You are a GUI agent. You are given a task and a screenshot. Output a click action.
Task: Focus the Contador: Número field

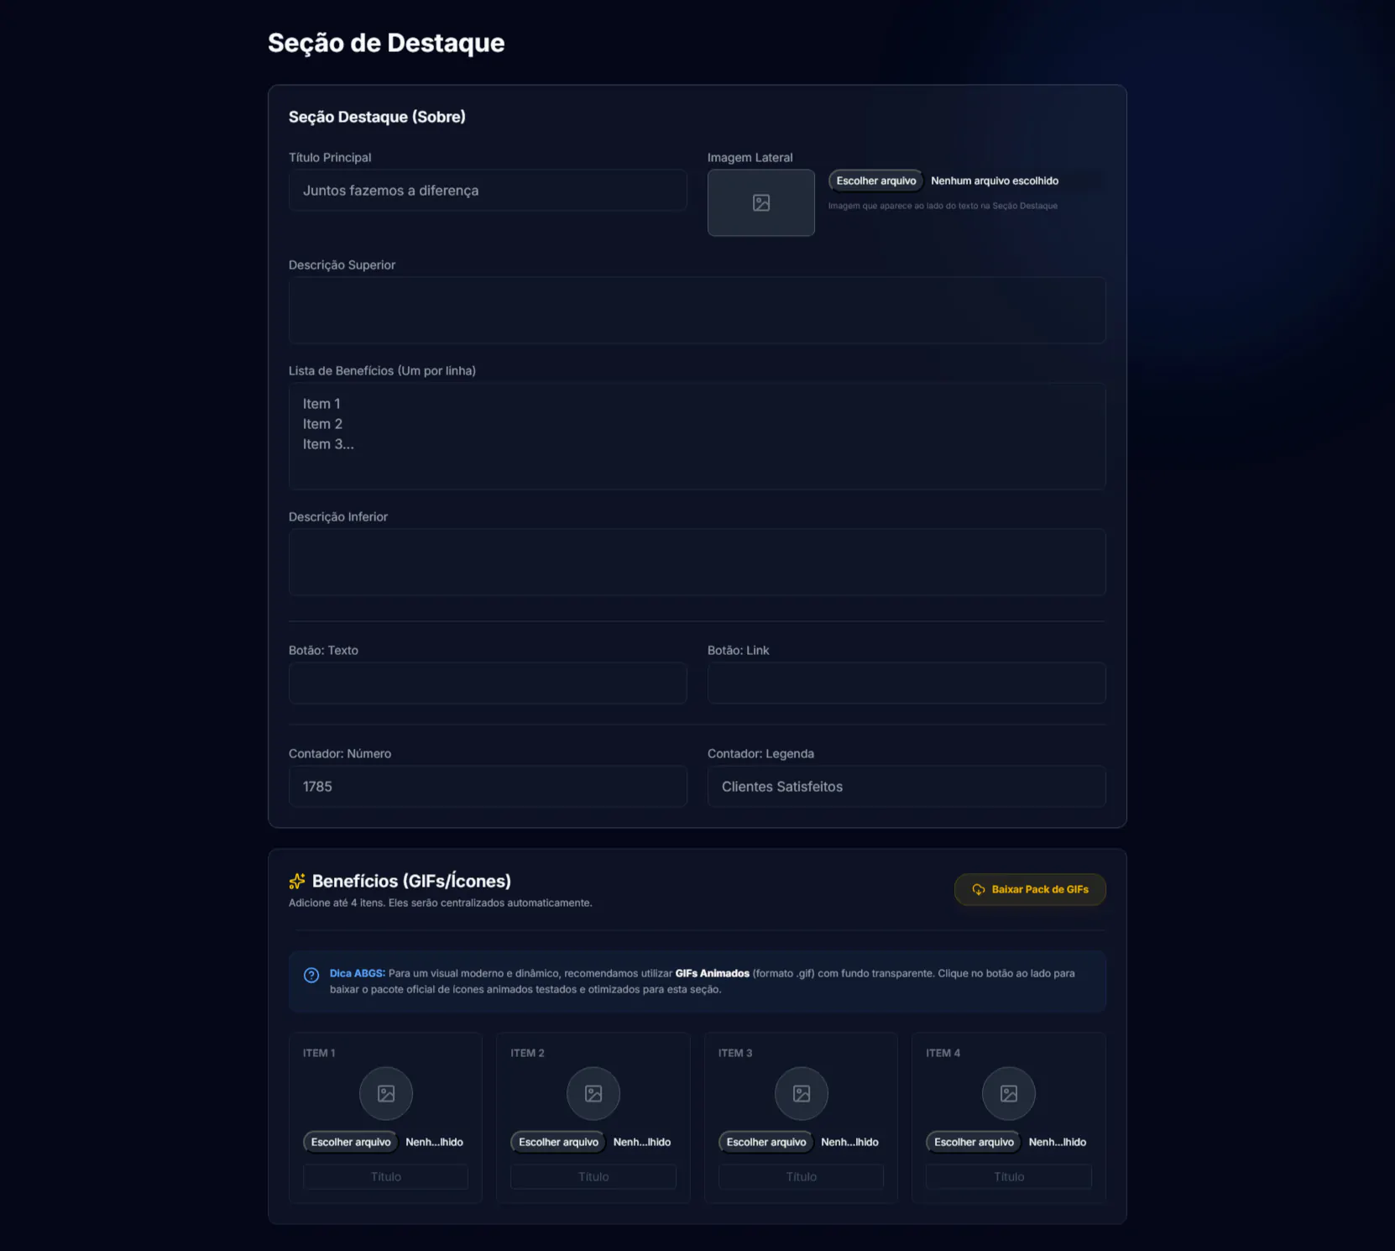coord(488,787)
